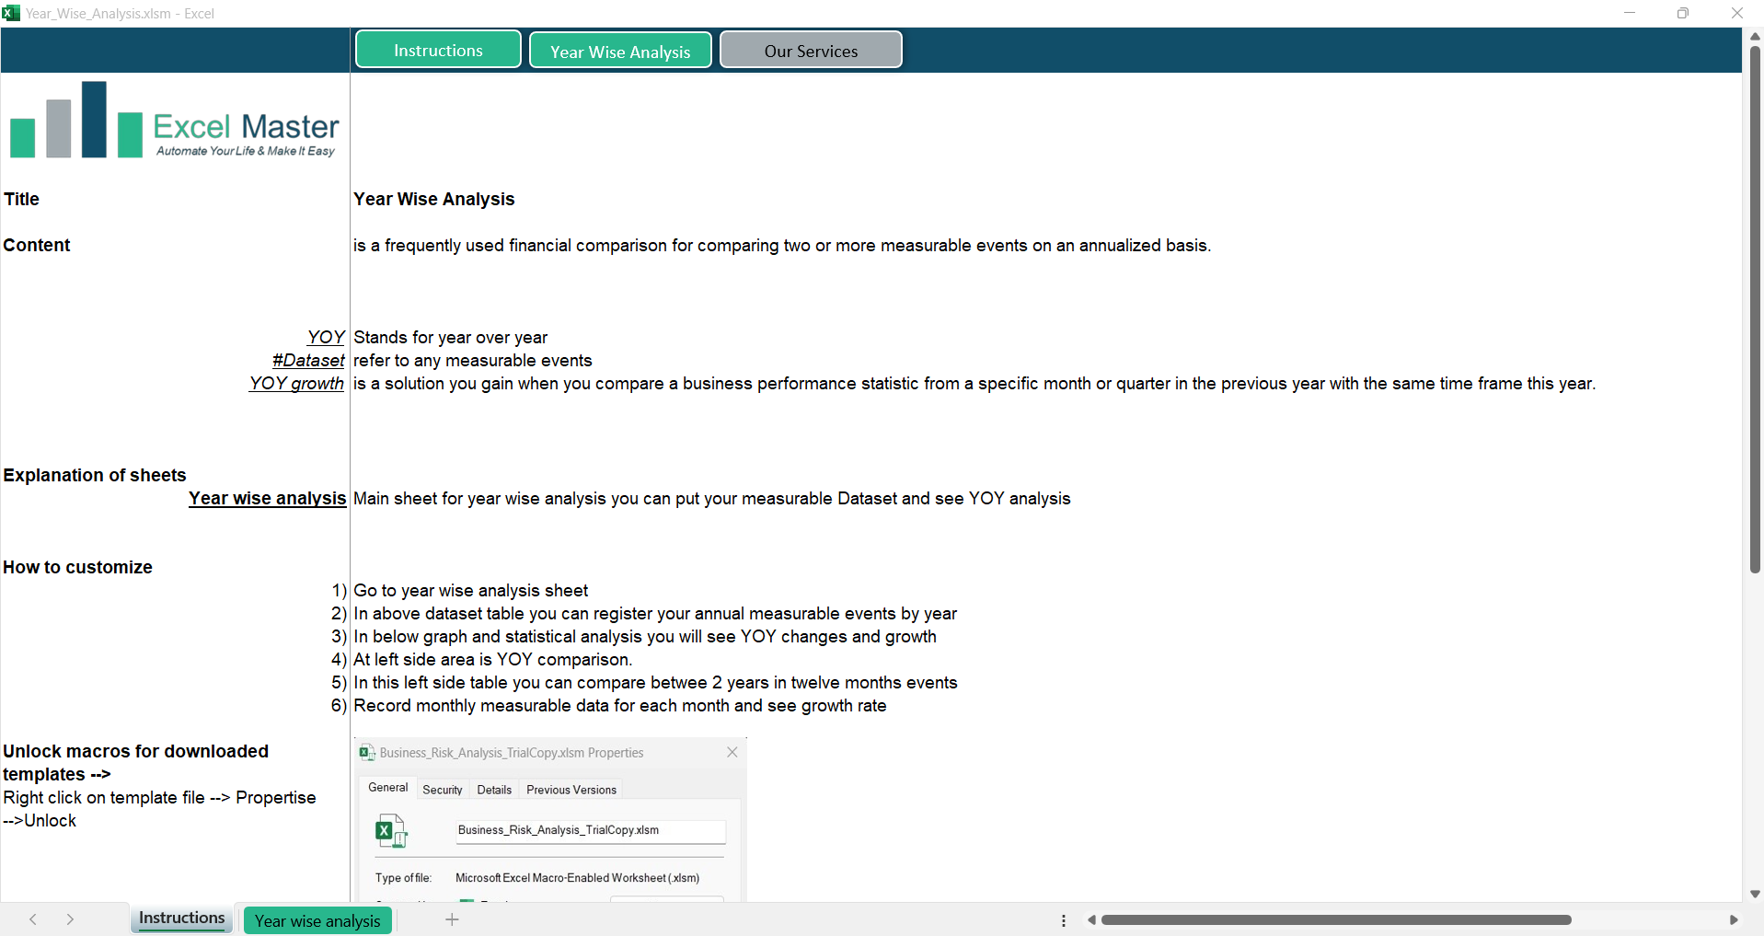Viewport: 1764px width, 936px height.
Task: Click the Excel Master logo image
Action: tap(173, 121)
